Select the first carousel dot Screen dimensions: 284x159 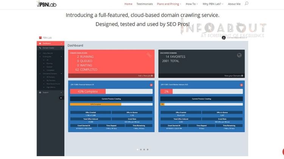tap(137, 150)
